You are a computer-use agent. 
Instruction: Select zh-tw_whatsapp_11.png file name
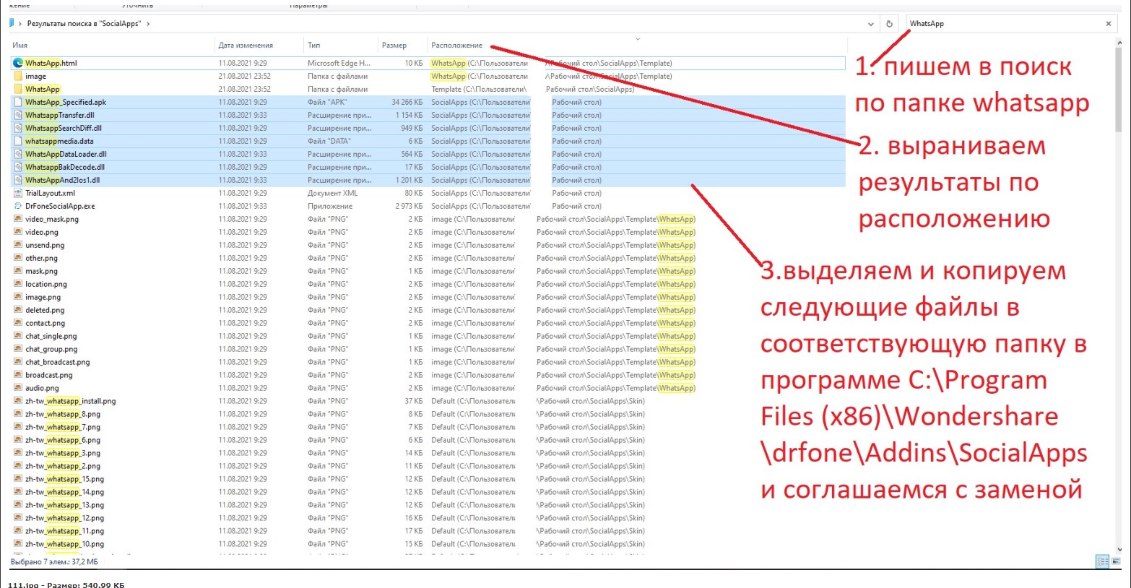click(x=65, y=531)
